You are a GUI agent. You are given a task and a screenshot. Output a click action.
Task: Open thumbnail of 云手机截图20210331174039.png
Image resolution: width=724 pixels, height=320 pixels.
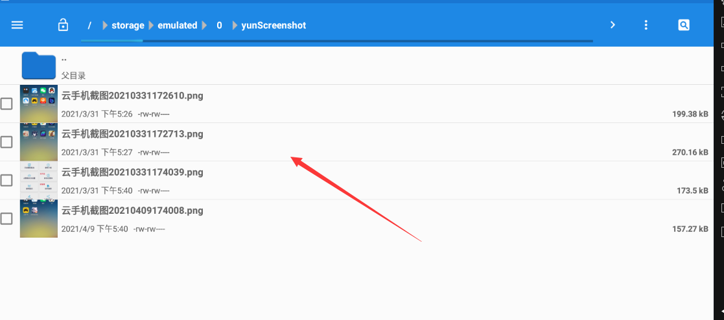coord(39,180)
